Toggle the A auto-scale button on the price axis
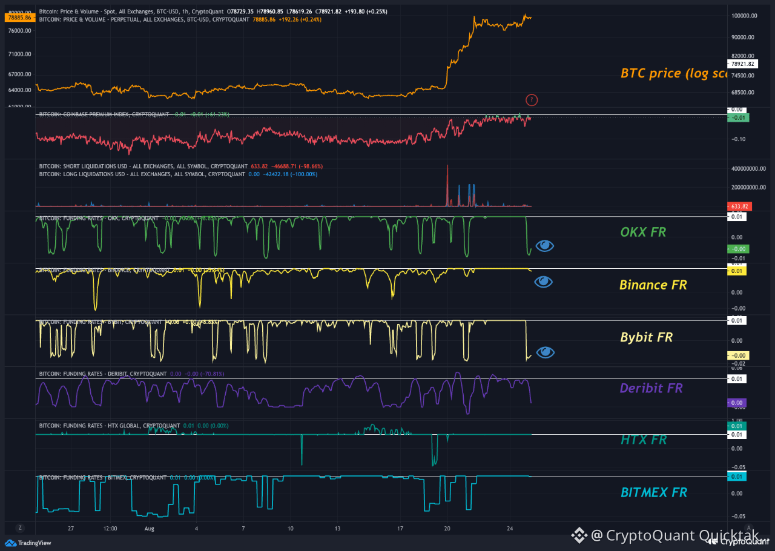The height and width of the screenshot is (551, 775). pyautogui.click(x=750, y=527)
